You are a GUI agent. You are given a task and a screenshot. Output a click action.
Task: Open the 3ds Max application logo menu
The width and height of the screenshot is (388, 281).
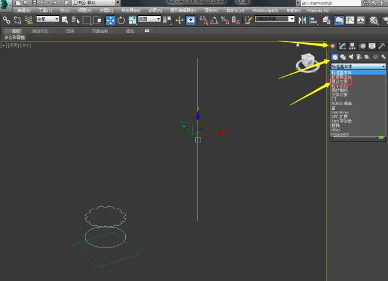click(5, 5)
